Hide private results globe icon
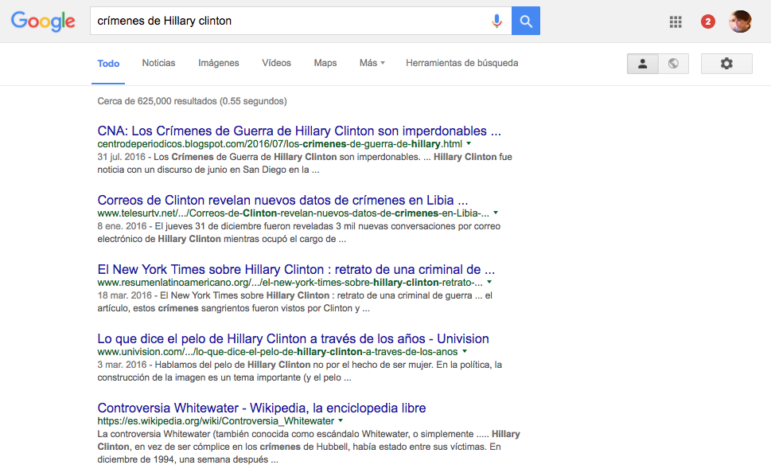771x469 pixels. pyautogui.click(x=674, y=64)
